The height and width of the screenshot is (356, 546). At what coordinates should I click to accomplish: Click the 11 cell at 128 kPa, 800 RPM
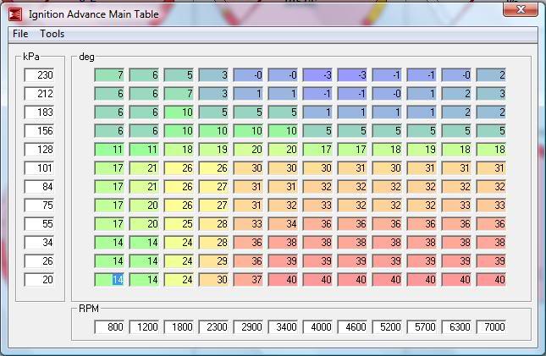(x=109, y=150)
